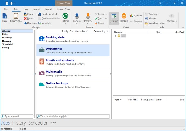Open History in Tools group
The height and width of the screenshot is (131, 186).
150,19
